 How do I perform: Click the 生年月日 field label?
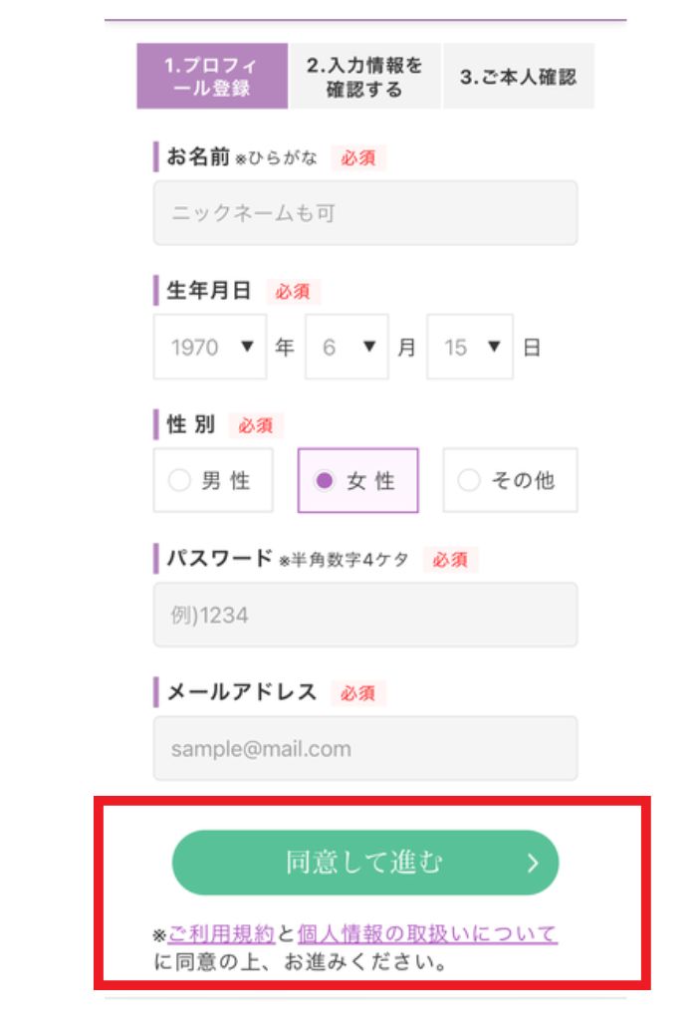point(208,291)
